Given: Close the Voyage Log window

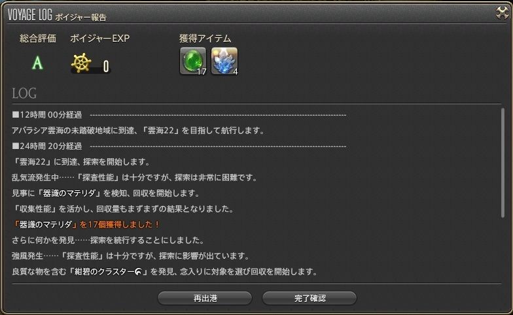Looking at the screenshot, I should pos(503,13).
